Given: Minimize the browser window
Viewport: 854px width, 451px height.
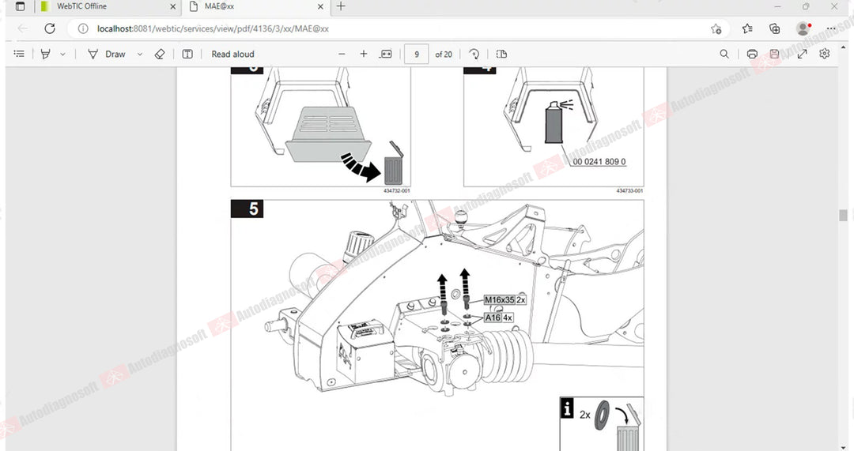Looking at the screenshot, I should click(778, 6).
